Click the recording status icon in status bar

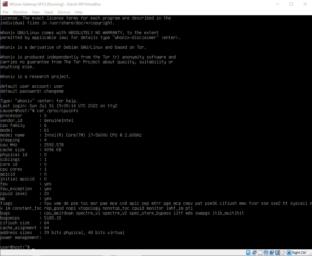pyautogui.click(x=271, y=253)
